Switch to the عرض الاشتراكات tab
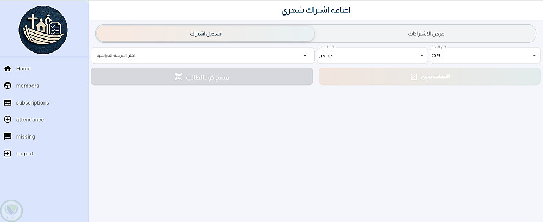This screenshot has height=222, width=543. coord(426,34)
